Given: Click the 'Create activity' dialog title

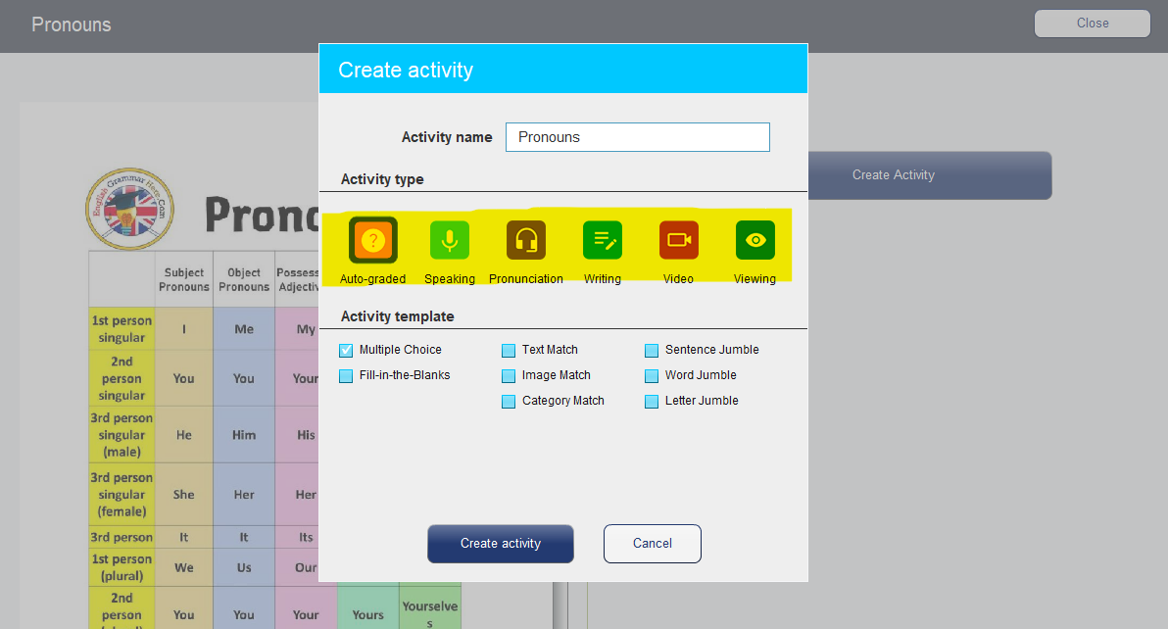Looking at the screenshot, I should pyautogui.click(x=406, y=70).
